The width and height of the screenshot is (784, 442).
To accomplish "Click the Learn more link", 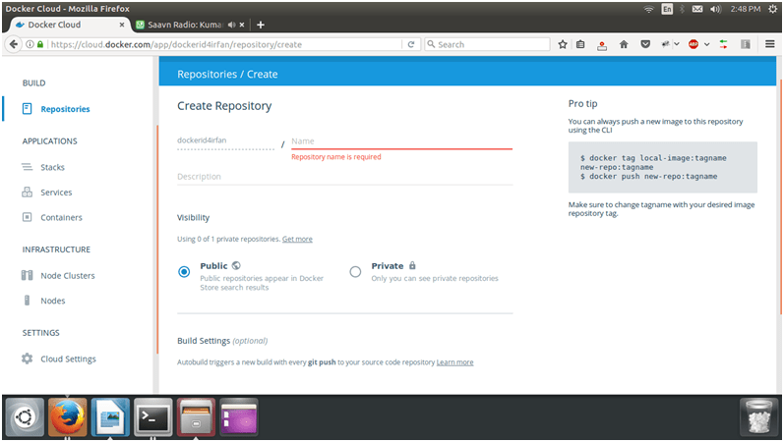I will pos(454,362).
